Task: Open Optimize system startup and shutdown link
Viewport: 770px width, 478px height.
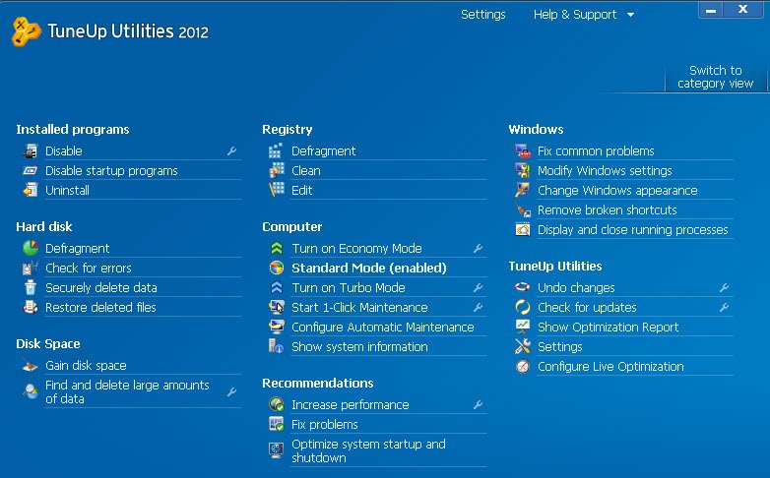Action: coord(369,451)
